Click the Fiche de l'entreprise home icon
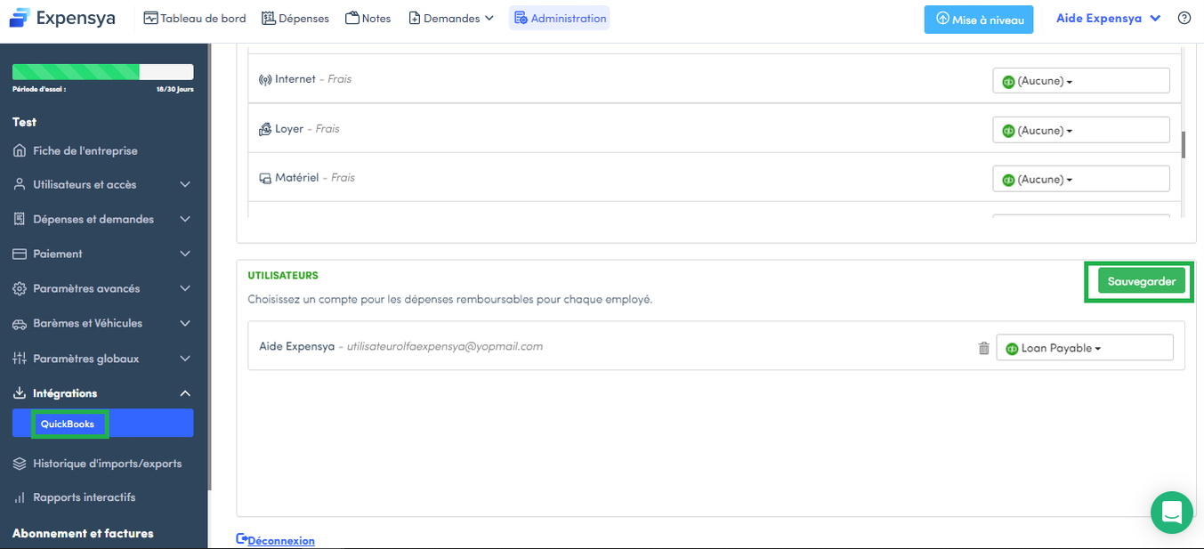Image resolution: width=1204 pixels, height=549 pixels. pos(20,150)
